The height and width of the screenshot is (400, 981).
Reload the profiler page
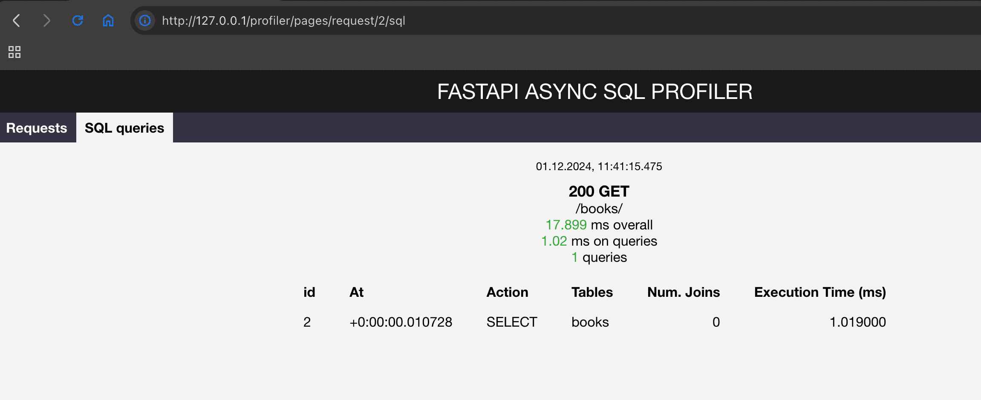click(x=78, y=20)
